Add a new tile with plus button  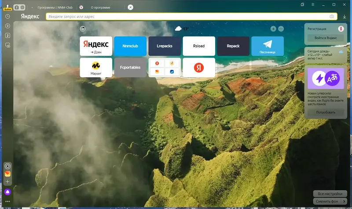point(273,29)
